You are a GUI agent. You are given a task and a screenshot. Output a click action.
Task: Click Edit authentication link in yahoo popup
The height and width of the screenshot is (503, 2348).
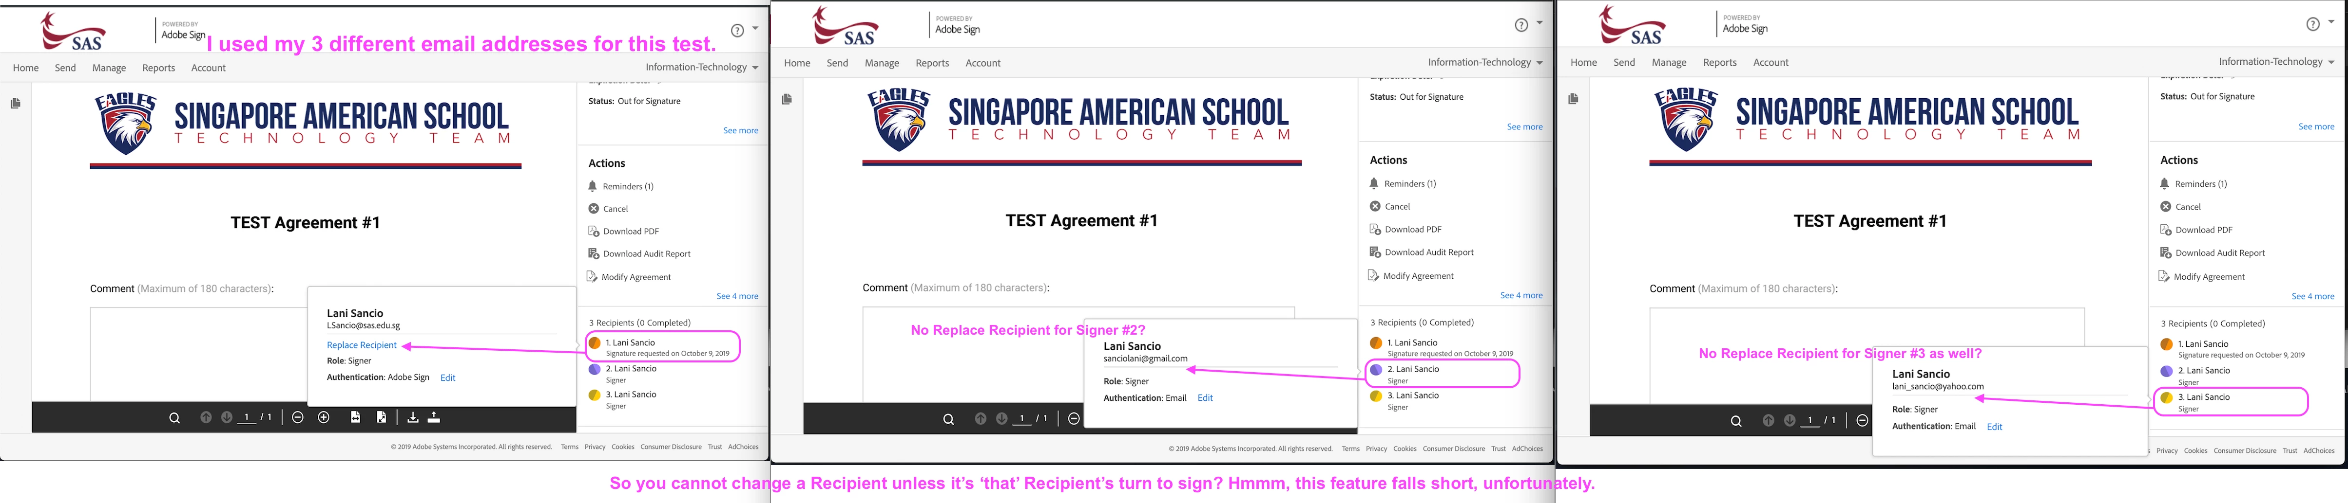tap(1994, 427)
